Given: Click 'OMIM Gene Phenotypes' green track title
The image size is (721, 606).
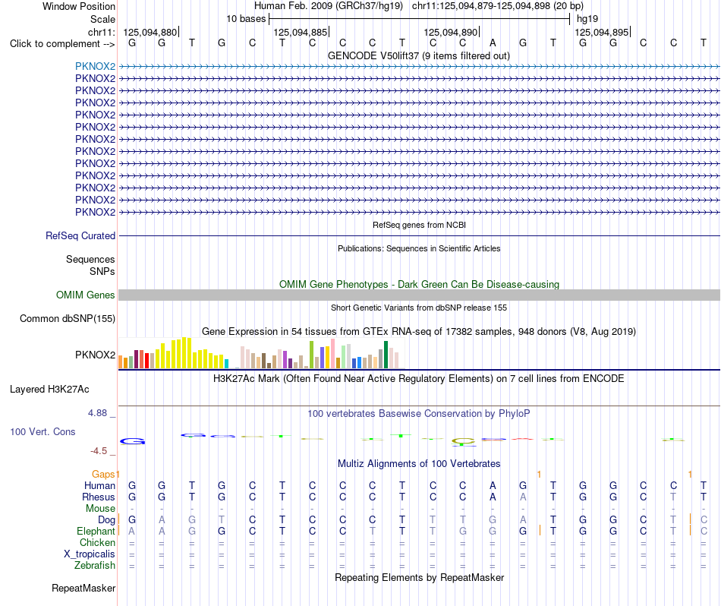Looking at the screenshot, I should tap(419, 284).
